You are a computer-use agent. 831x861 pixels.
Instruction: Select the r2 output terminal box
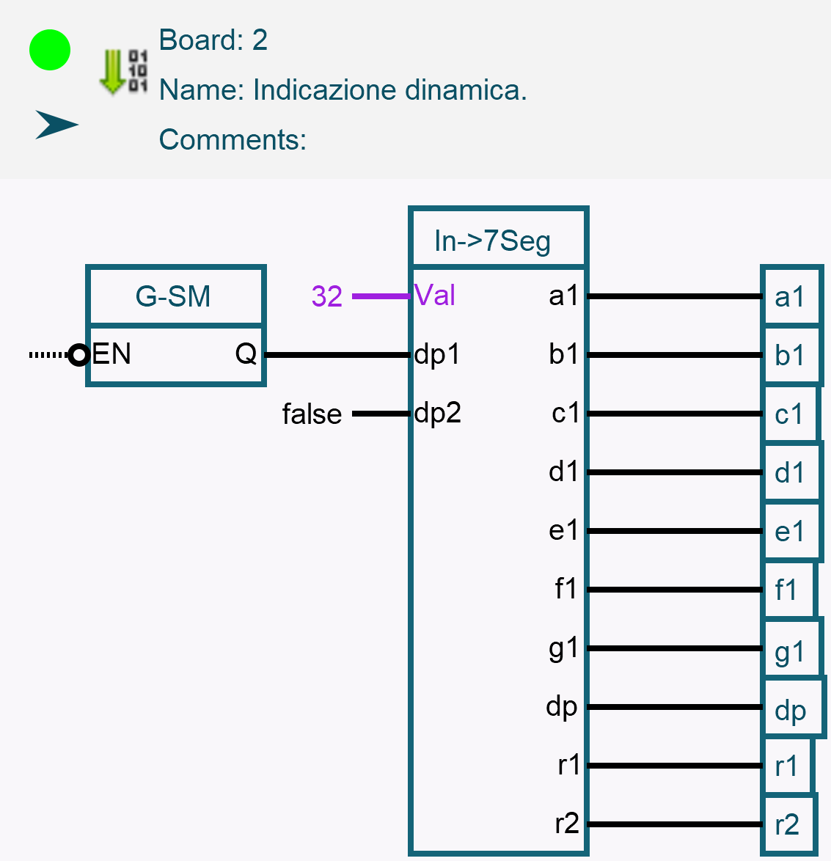pos(788,825)
